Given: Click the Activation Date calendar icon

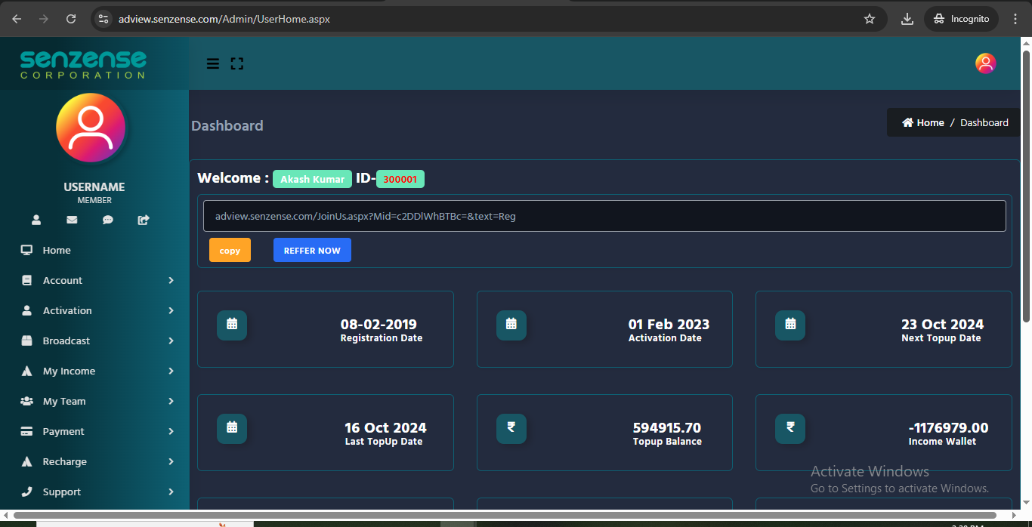Looking at the screenshot, I should click(511, 325).
